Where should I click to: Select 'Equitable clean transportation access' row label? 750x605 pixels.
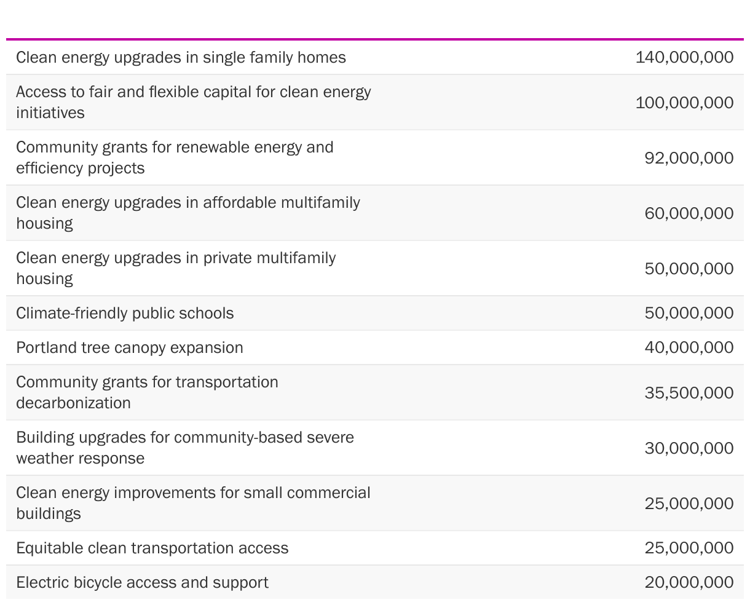pos(152,548)
